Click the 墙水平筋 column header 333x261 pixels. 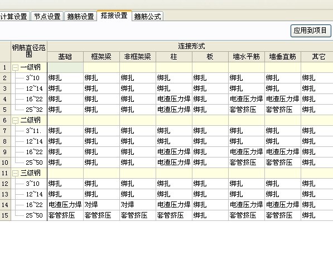coord(247,57)
